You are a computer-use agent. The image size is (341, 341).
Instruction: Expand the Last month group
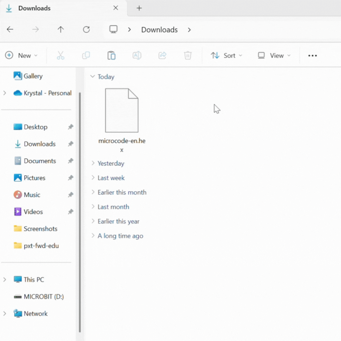coord(93,206)
